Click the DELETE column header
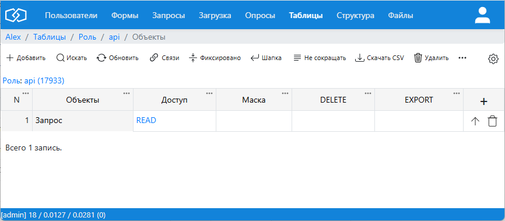Viewport: 505px width, 221px height. tap(334, 100)
